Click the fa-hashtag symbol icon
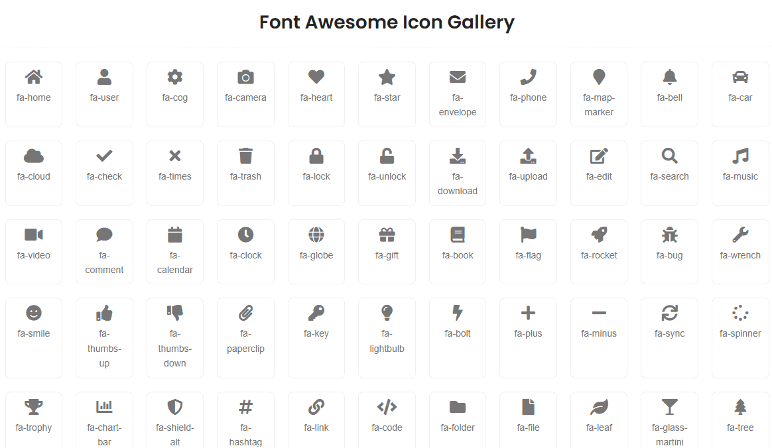The image size is (772, 448). point(245,407)
